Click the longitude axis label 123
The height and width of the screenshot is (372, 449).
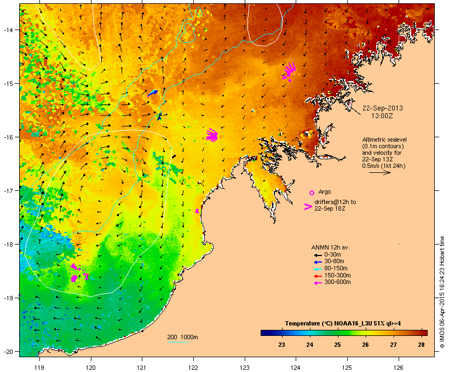pos(245,368)
